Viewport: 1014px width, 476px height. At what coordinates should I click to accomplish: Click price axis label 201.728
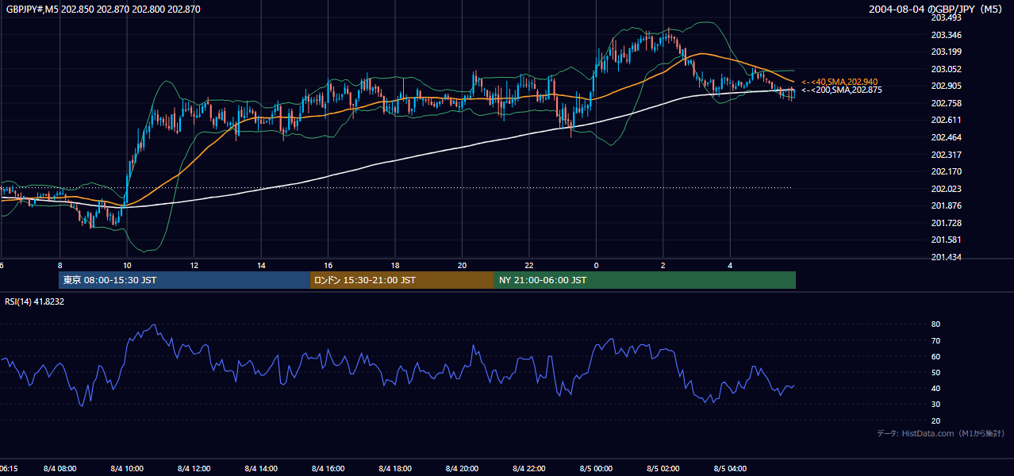coord(947,223)
